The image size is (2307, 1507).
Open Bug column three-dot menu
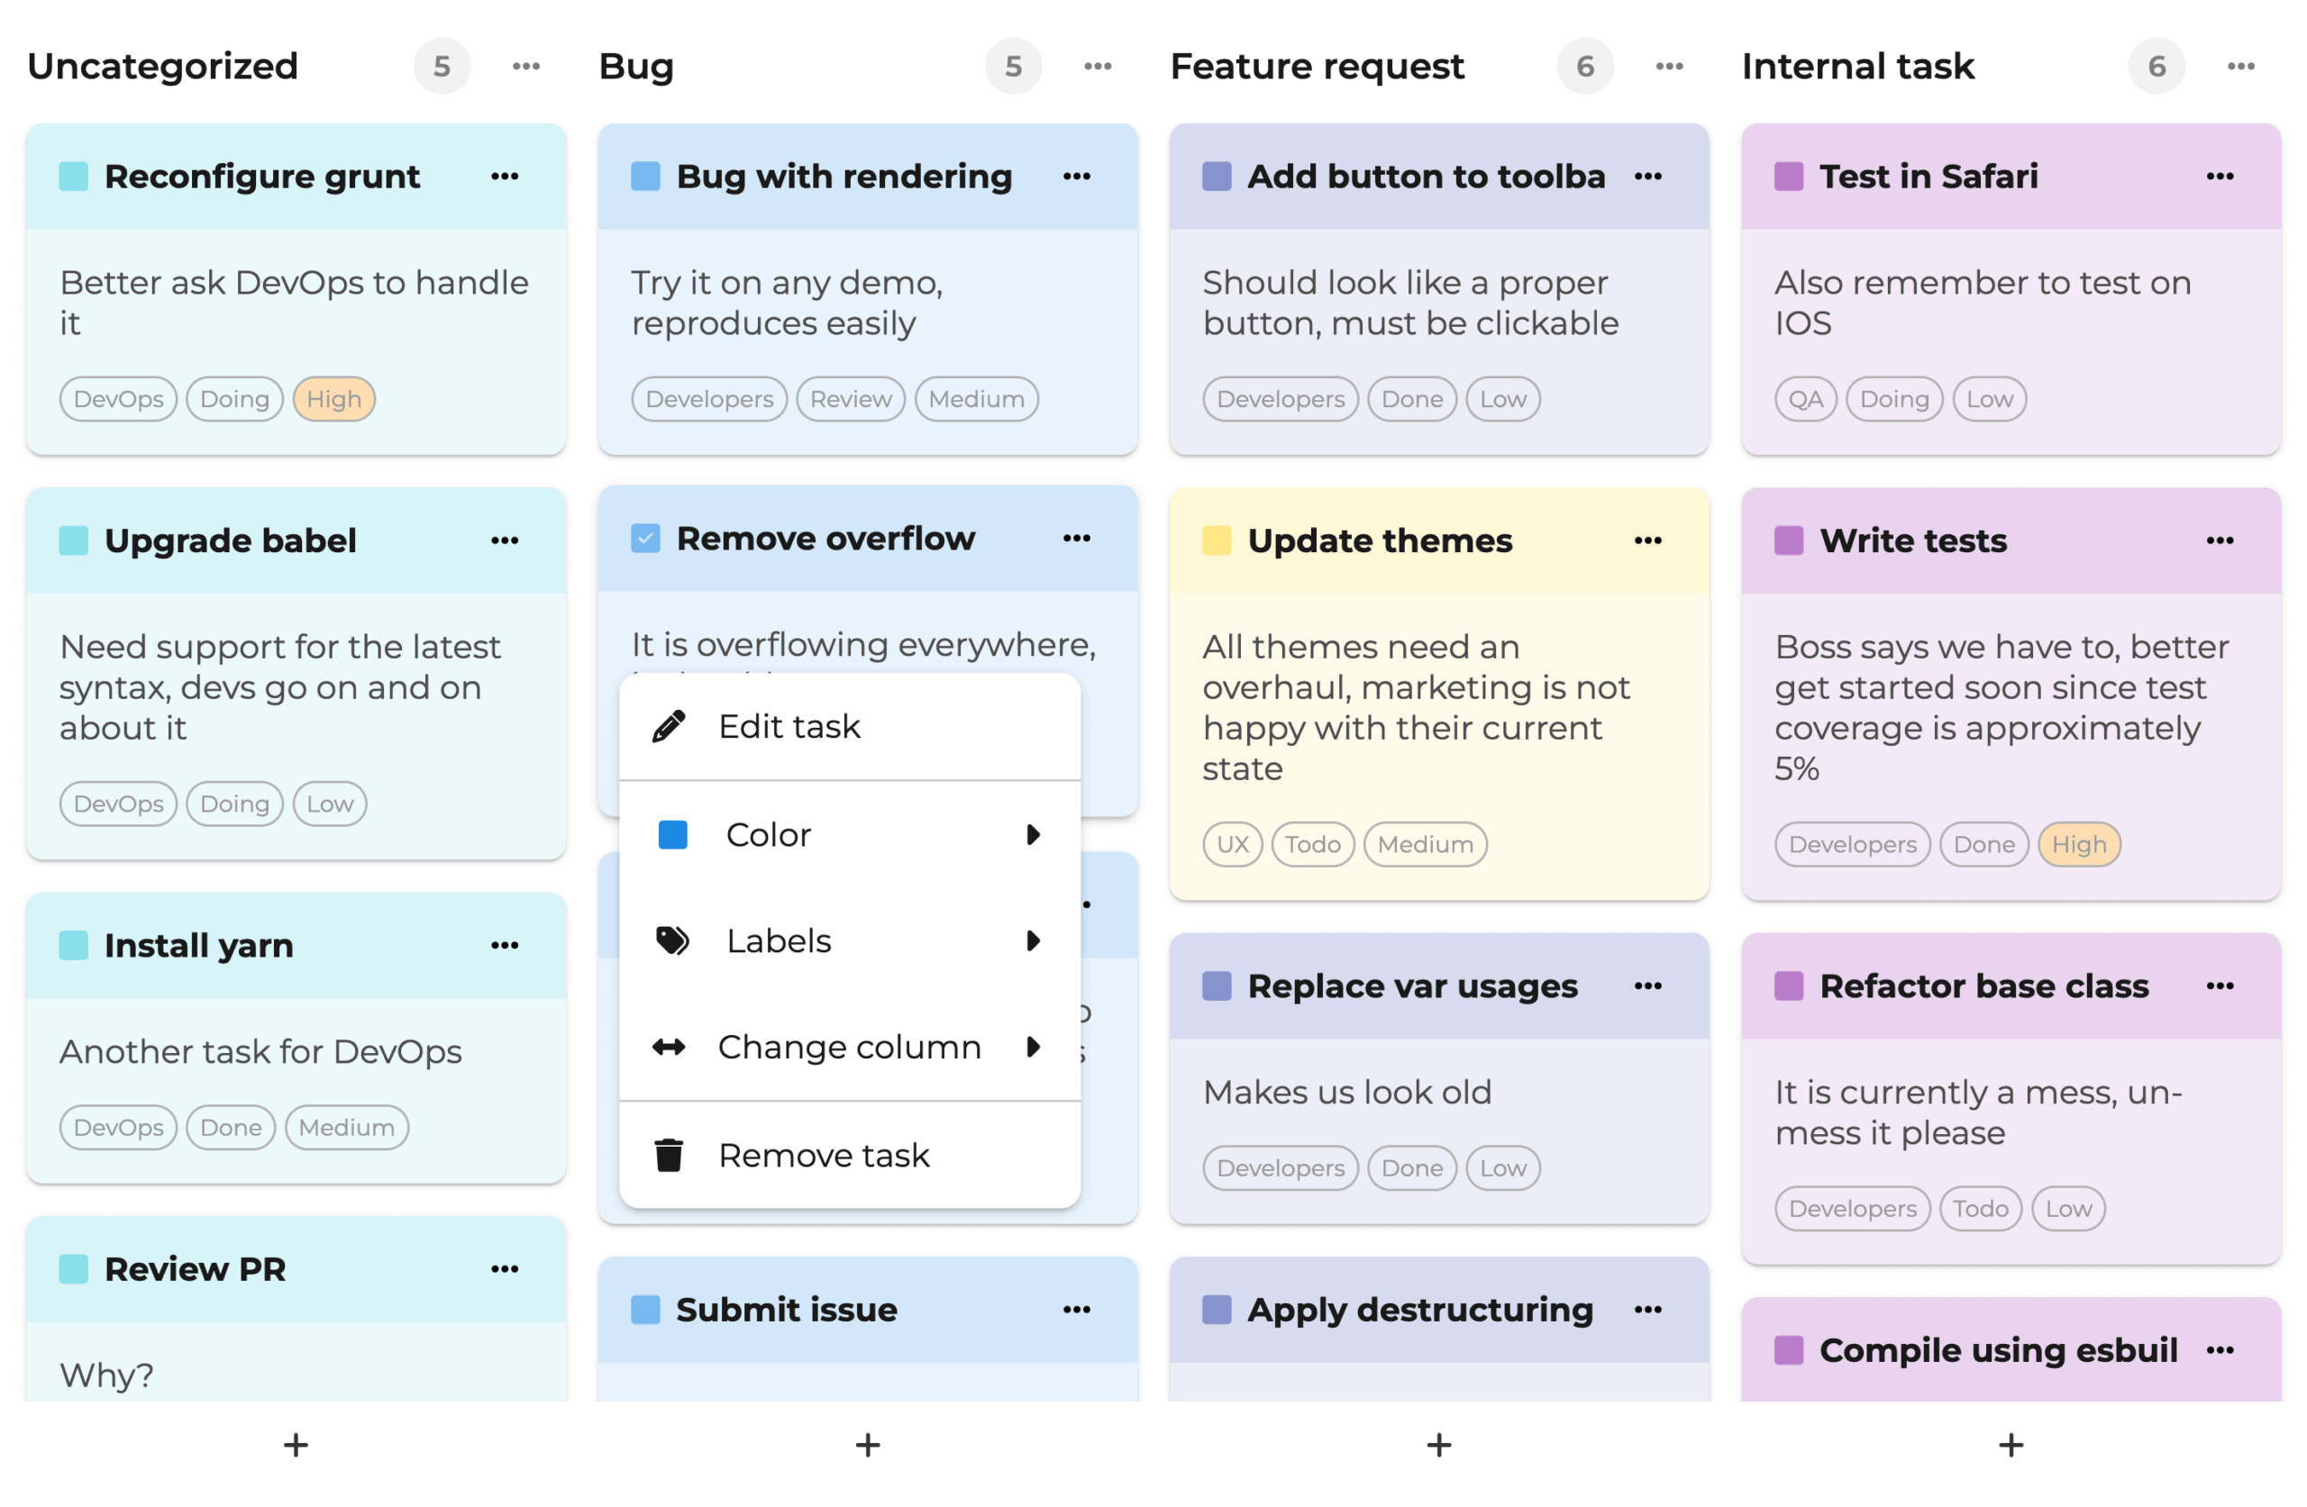point(1098,66)
